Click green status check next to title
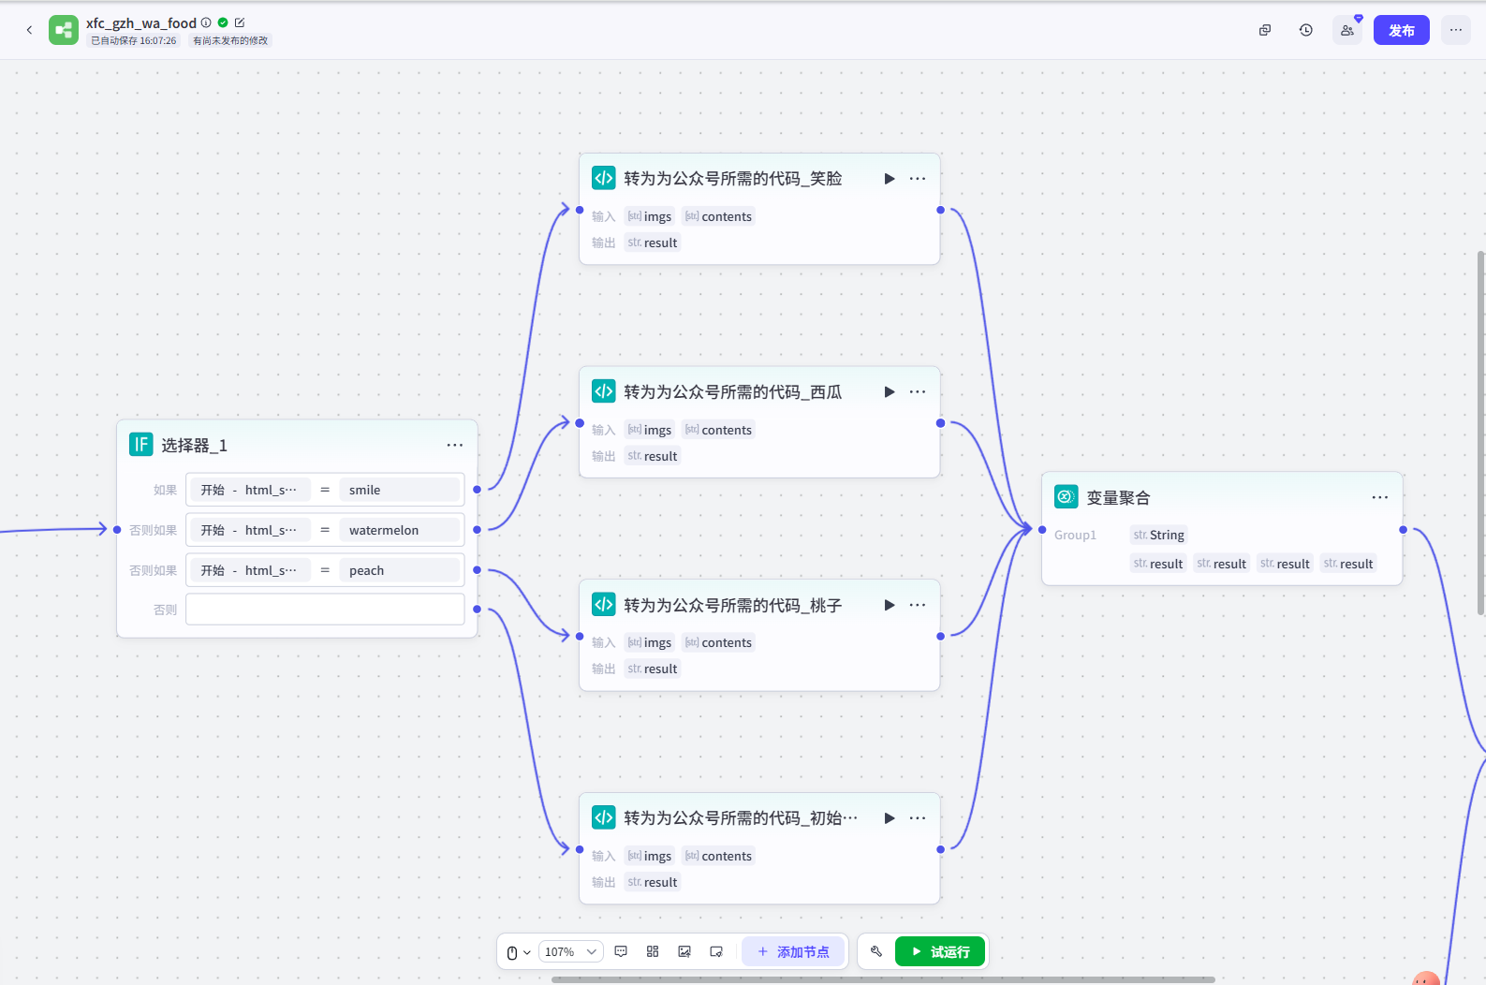1486x985 pixels. pos(223,22)
